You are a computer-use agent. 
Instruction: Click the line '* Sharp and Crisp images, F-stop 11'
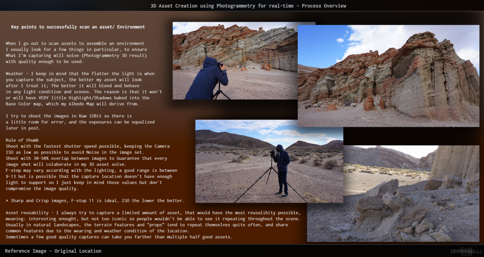click(95, 201)
